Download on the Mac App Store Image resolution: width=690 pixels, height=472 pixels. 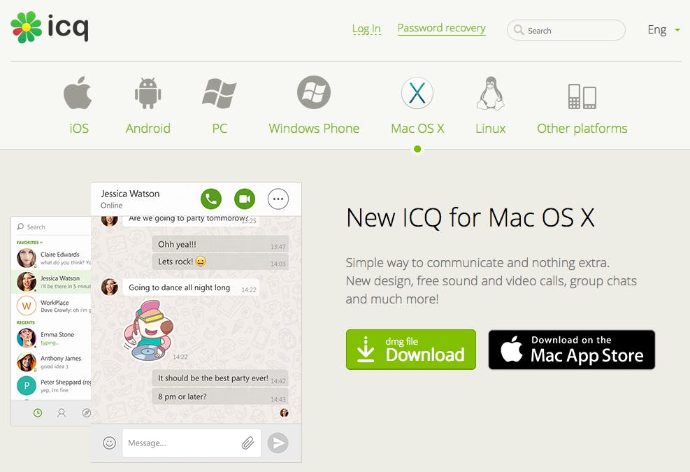[572, 350]
